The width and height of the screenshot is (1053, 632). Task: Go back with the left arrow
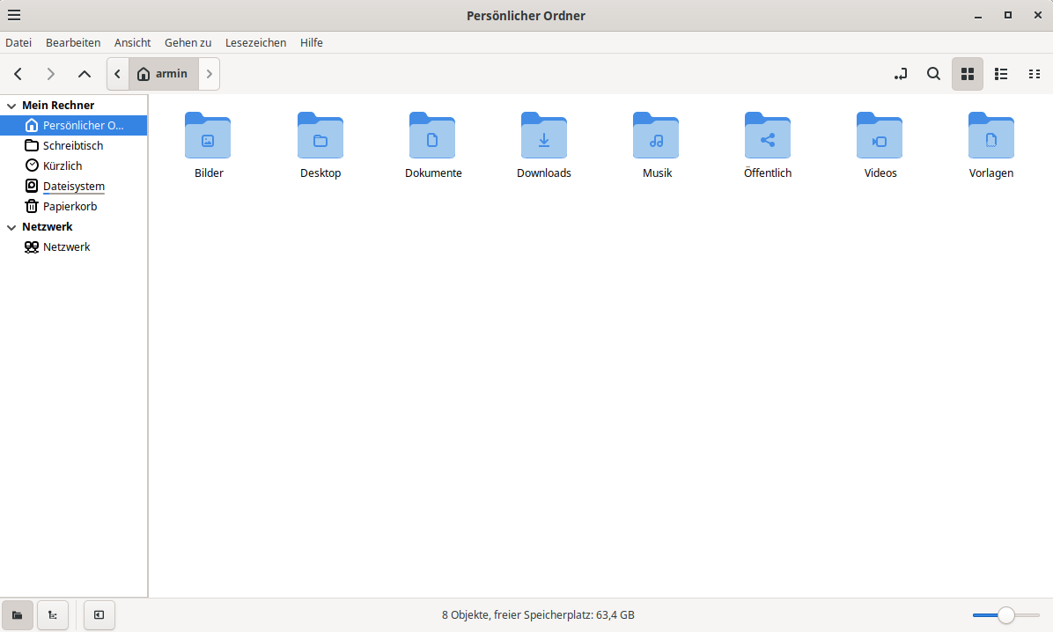[x=18, y=74]
